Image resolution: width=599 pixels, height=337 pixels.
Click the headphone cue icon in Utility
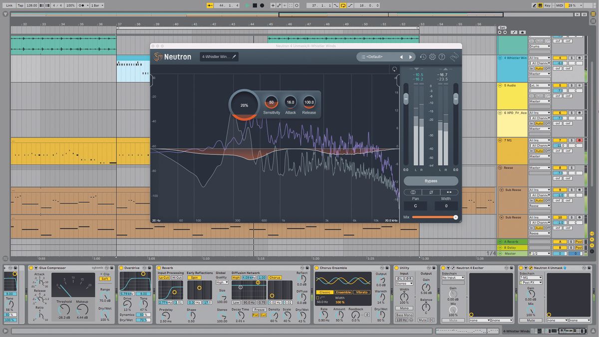pyautogui.click(x=411, y=320)
